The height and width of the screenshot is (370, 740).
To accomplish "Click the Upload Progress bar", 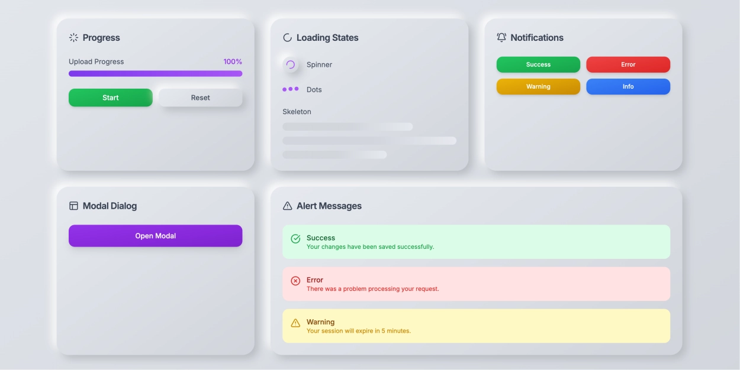I will (155, 73).
